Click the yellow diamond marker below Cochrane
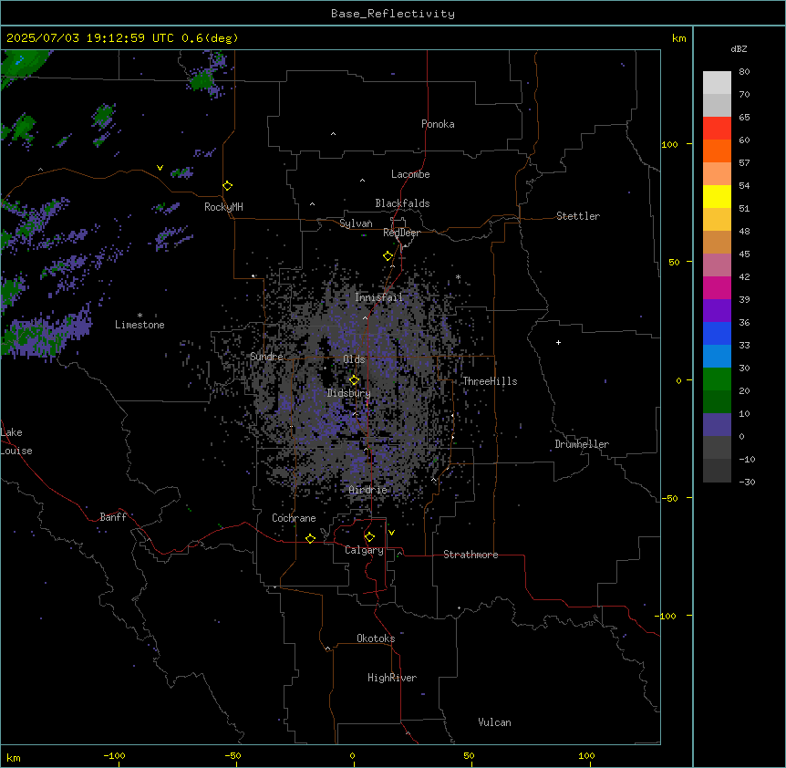This screenshot has width=786, height=768. (310, 538)
